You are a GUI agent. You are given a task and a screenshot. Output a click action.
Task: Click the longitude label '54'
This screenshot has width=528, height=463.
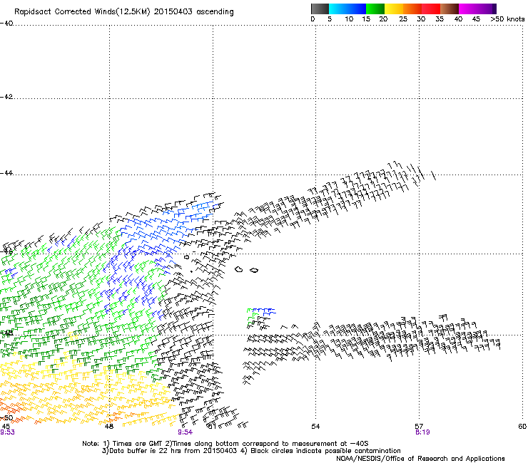coord(315,427)
